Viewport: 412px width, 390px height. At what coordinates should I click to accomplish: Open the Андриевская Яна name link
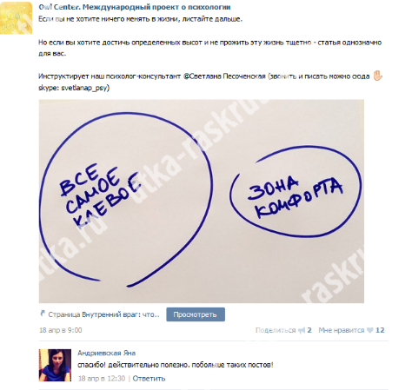point(107,353)
